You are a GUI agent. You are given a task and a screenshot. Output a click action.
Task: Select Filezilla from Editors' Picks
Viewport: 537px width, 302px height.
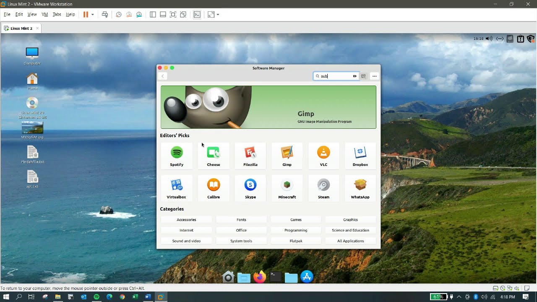coord(250,156)
